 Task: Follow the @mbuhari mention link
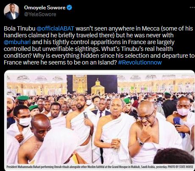click(17, 42)
